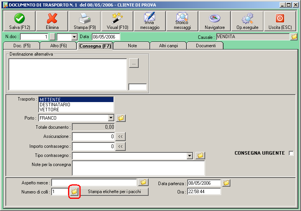Screen dimensions: 301x211
Task: Select the Consegna (F7) tab
Action: pyautogui.click(x=95, y=46)
